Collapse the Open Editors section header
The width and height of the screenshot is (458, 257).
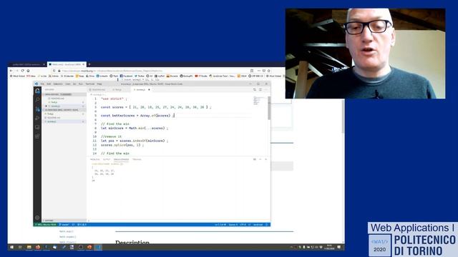[x=64, y=94]
